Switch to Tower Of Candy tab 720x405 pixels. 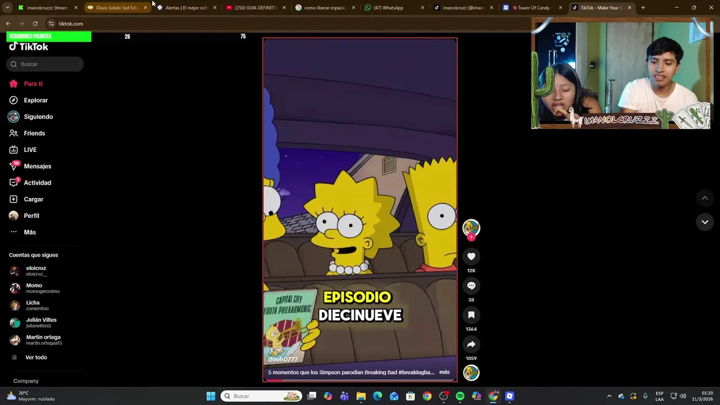coord(532,8)
